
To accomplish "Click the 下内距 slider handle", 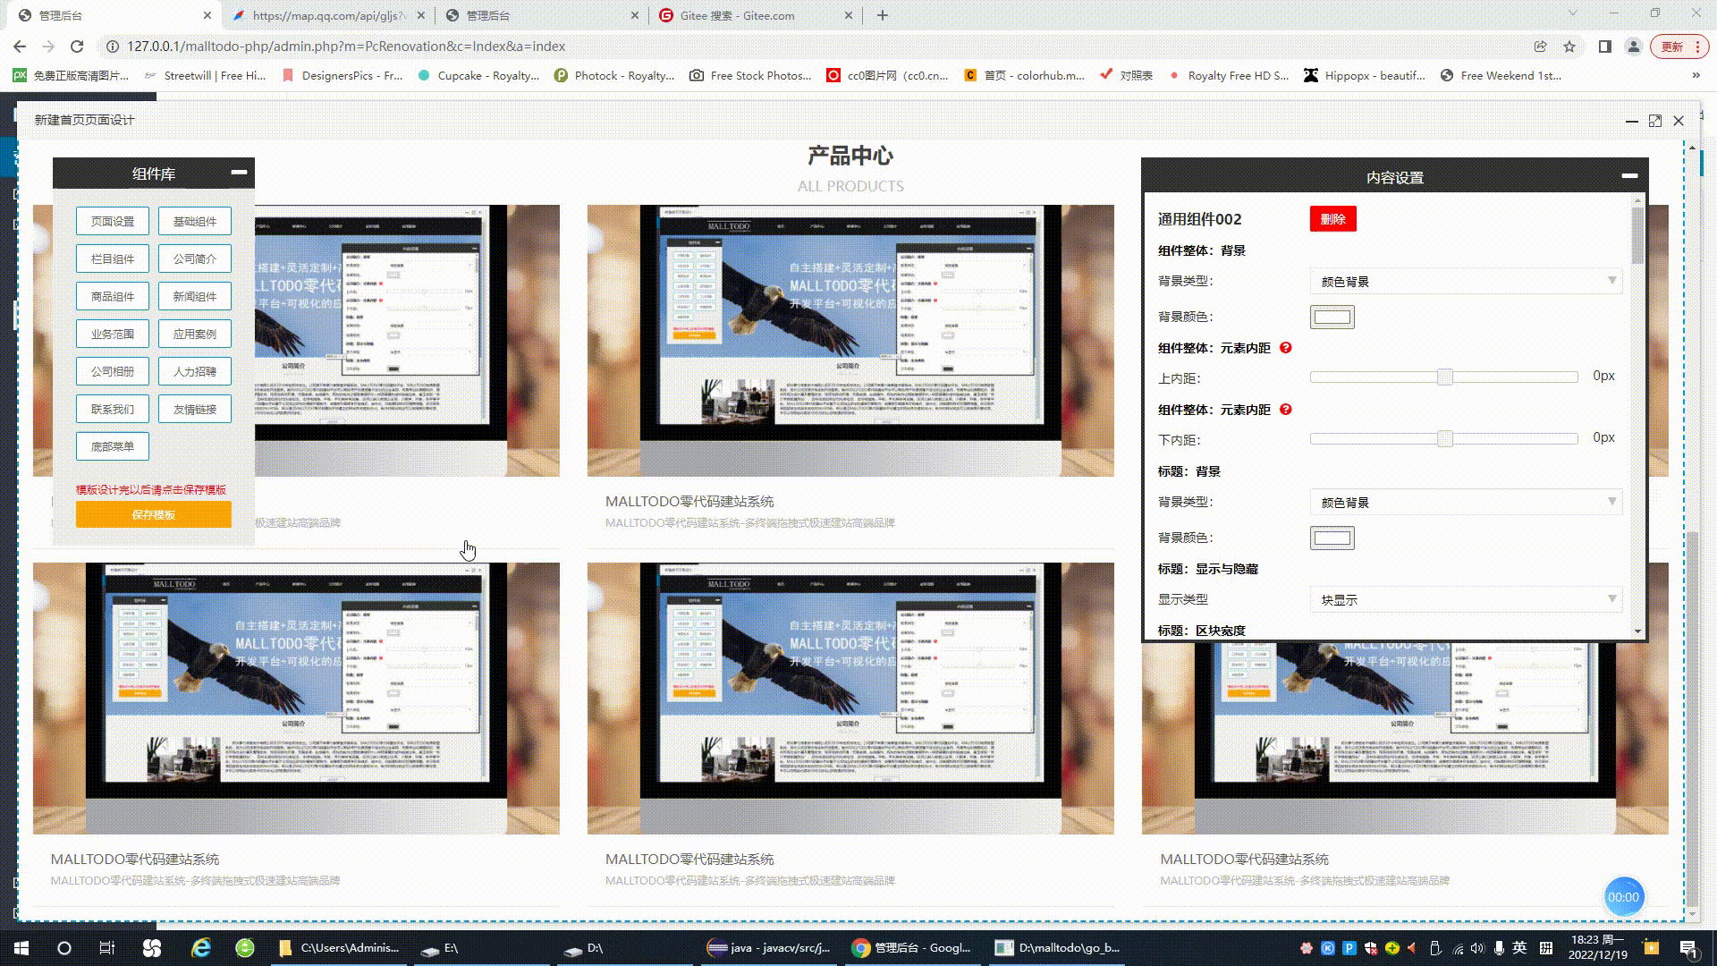I will [1444, 438].
